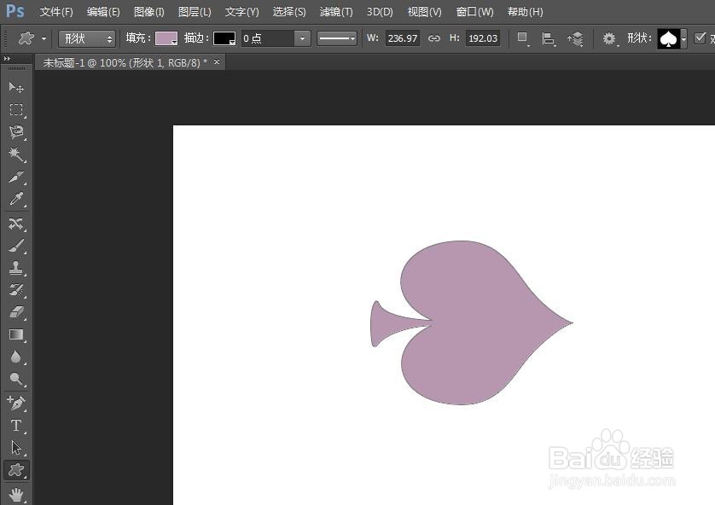Click the Photoshop Ps logo
Screen dimensions: 715x505
point(15,11)
